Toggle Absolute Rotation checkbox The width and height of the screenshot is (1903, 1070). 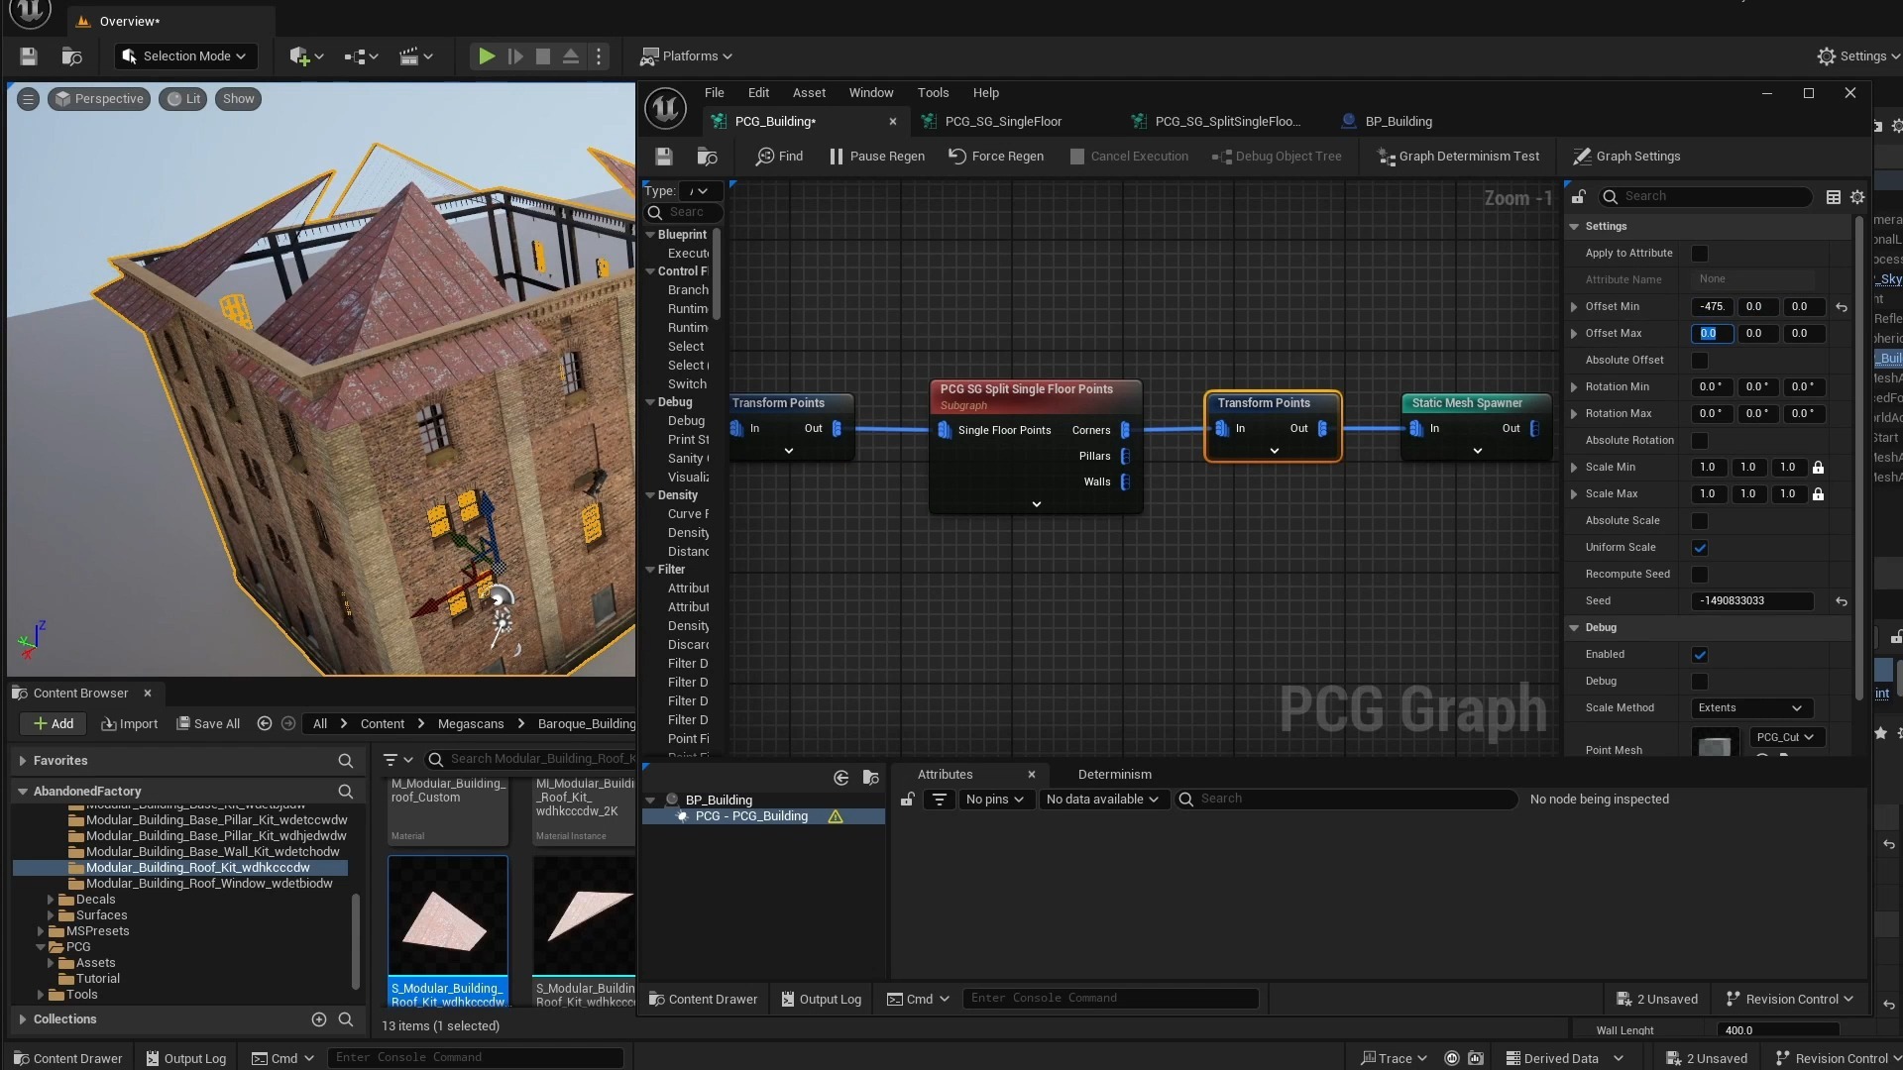(x=1700, y=441)
